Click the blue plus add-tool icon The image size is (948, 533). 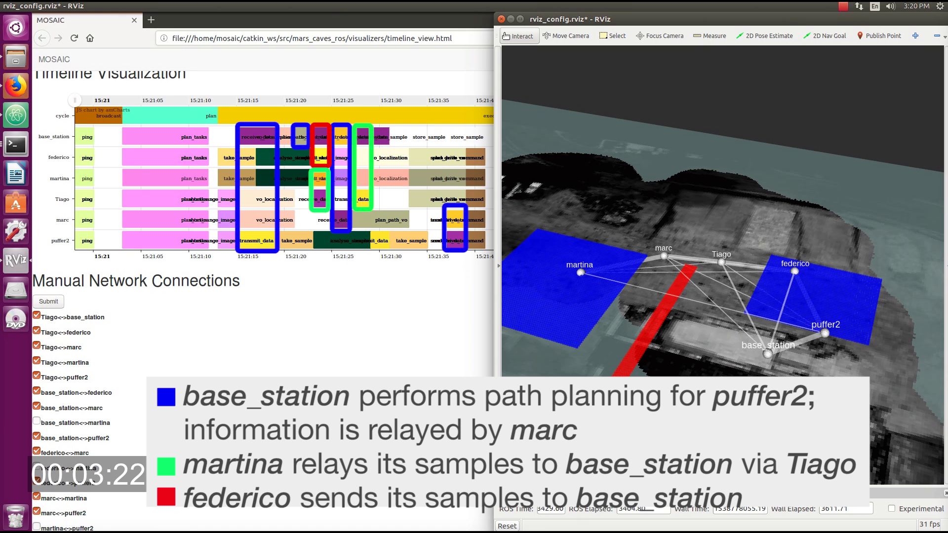915,36
